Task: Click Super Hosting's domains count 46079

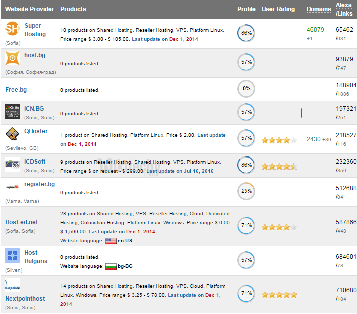Action: (315, 30)
